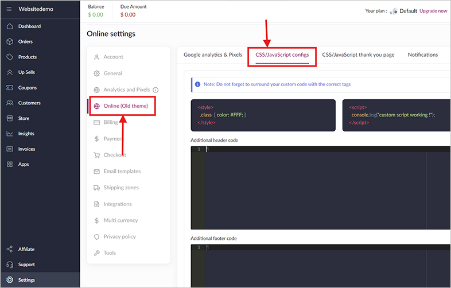Viewport: 451px width, 288px height.
Task: Click the Up Sells arrows icon
Action: 10,72
